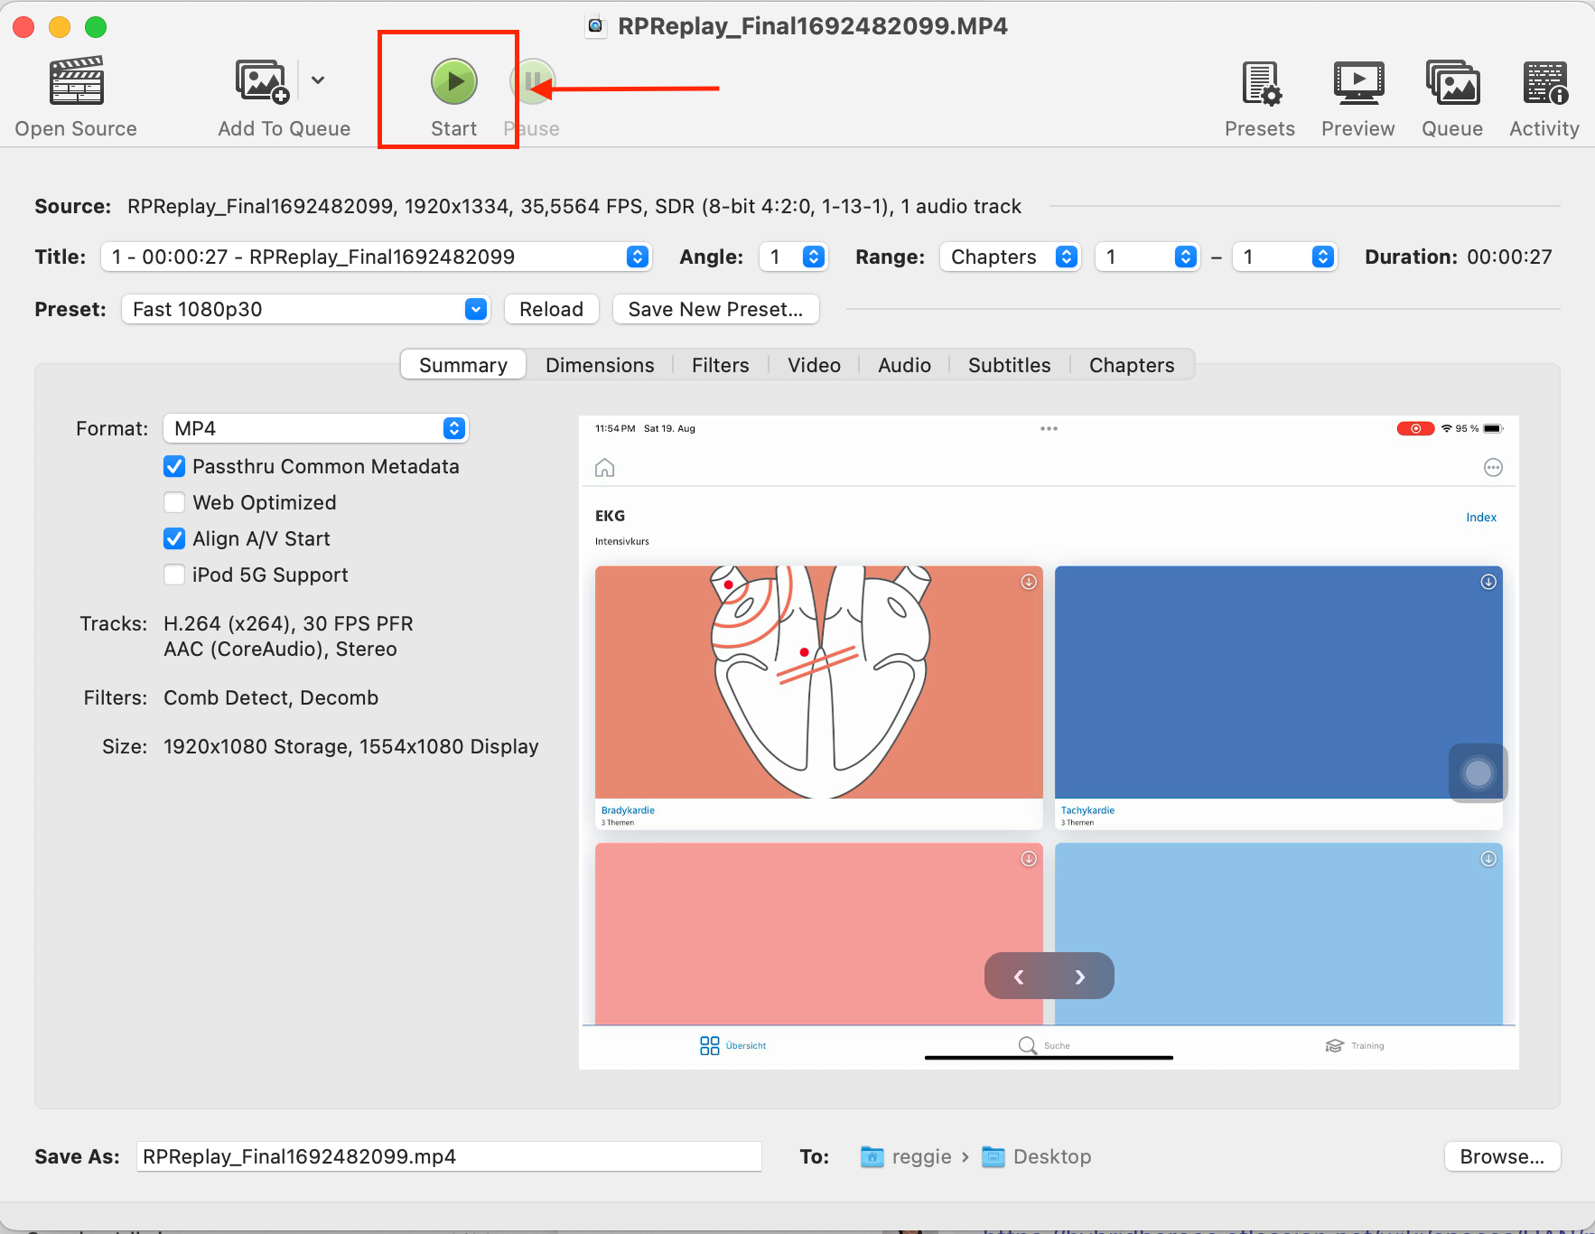Click the reggie folder in destination path
The height and width of the screenshot is (1234, 1595).
point(907,1156)
